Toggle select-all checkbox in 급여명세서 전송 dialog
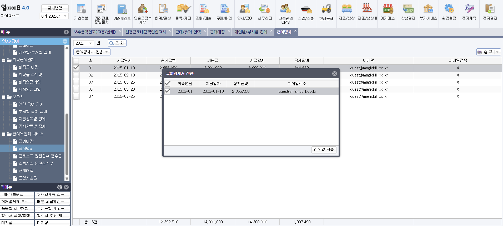The image size is (503, 226). click(167, 84)
